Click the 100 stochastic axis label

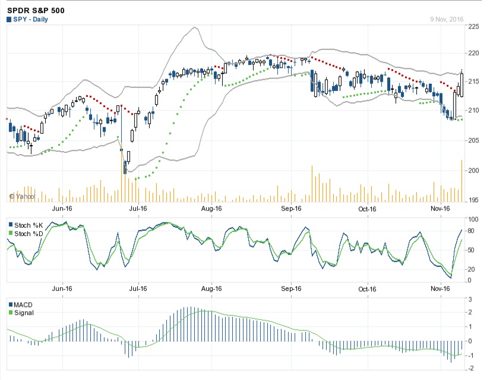pyautogui.click(x=473, y=219)
